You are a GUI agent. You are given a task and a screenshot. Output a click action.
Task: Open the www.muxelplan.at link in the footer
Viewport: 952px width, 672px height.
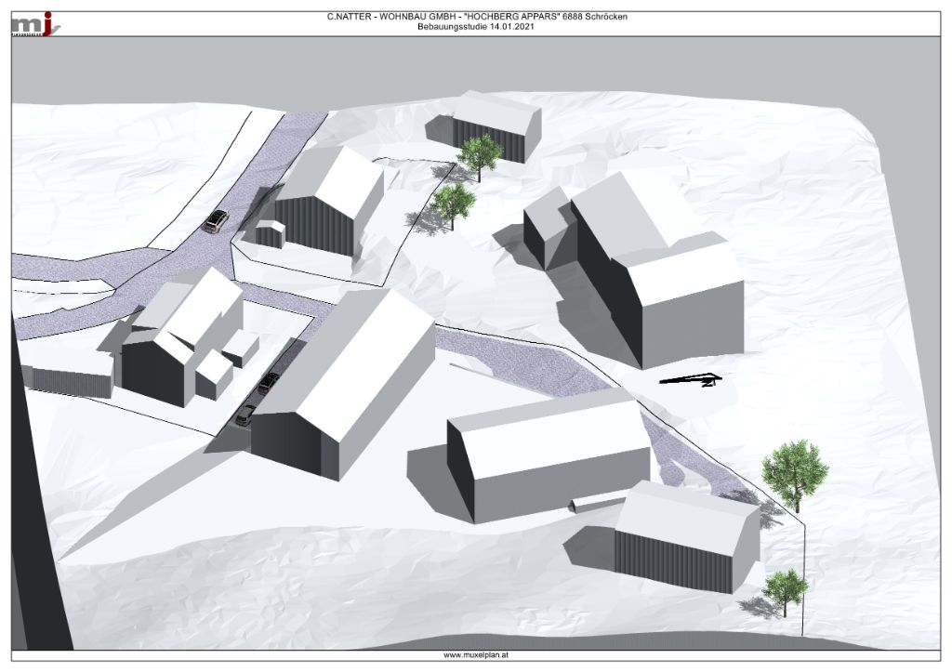pyautogui.click(x=475, y=655)
